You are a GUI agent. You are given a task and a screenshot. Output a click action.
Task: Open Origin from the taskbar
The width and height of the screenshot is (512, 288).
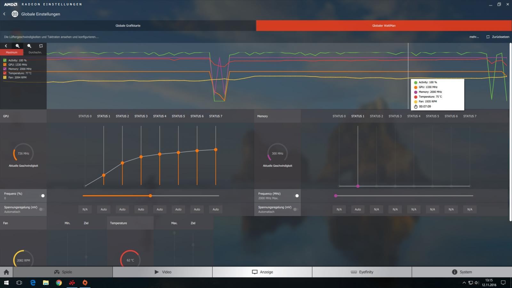coord(85,283)
